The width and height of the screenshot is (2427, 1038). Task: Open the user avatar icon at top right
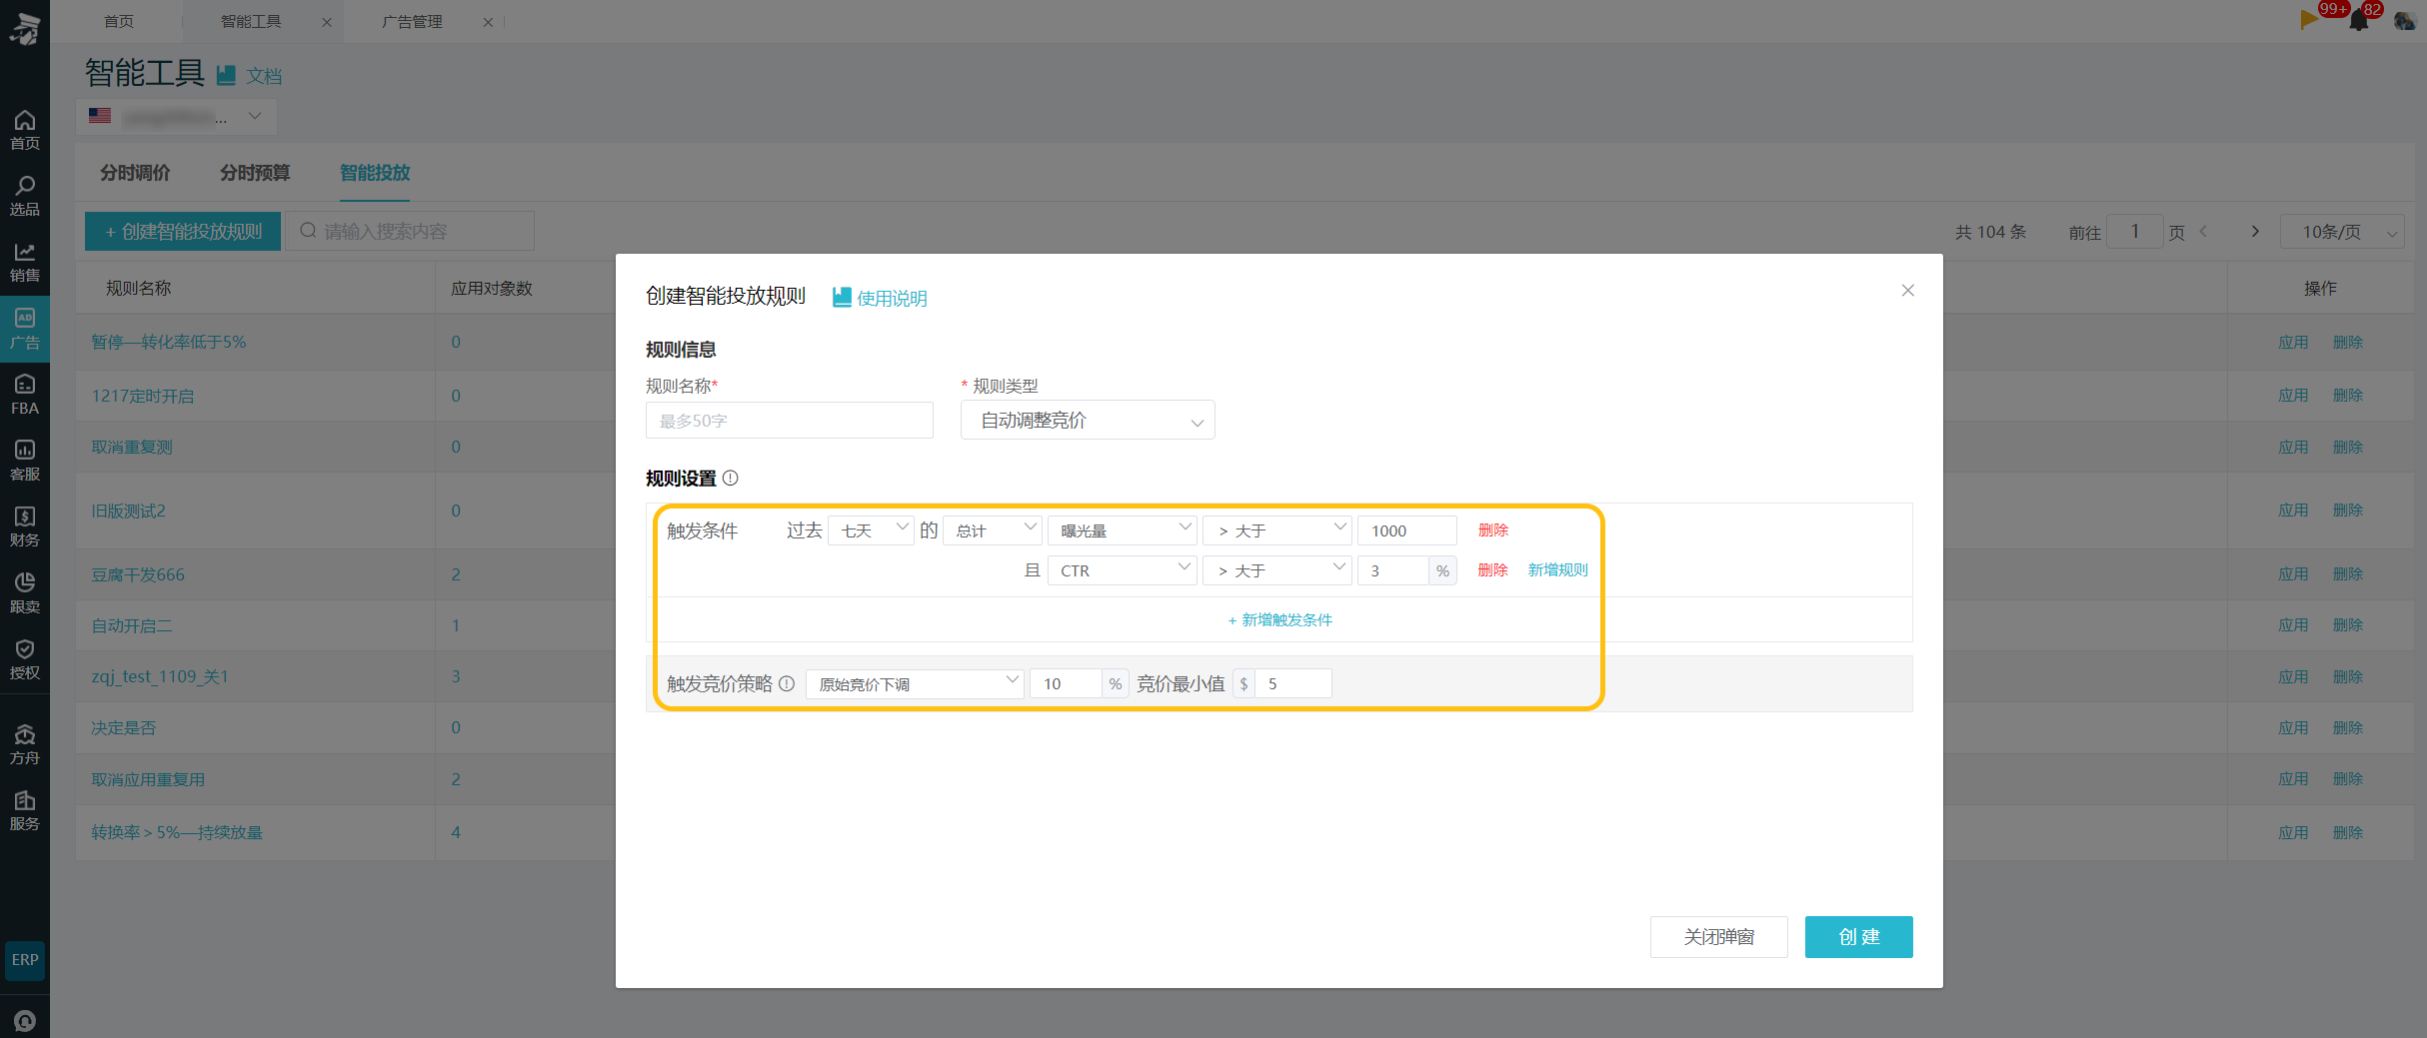pos(2405,21)
